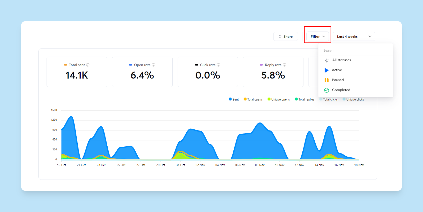The image size is (423, 212).
Task: Toggle the Unique opens legend series
Action: (x=279, y=99)
